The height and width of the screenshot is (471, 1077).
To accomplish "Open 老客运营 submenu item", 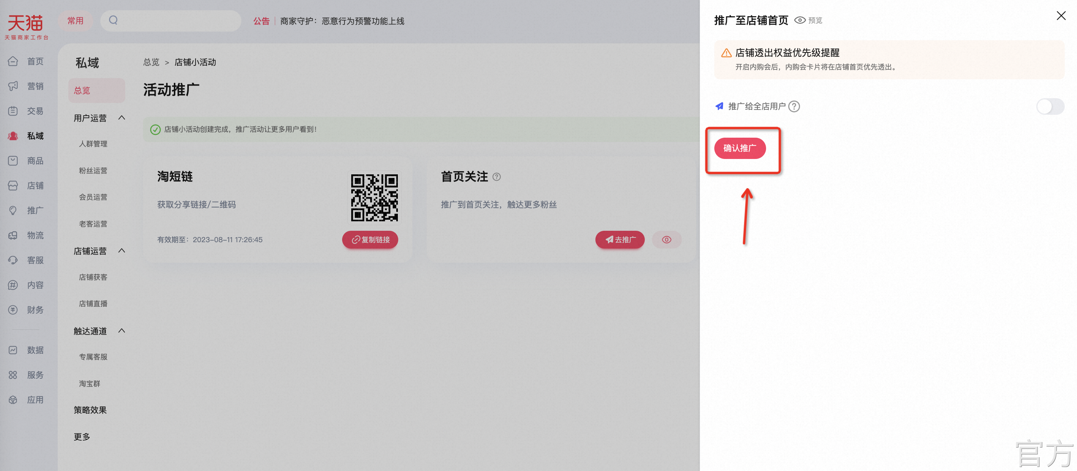I will (x=93, y=224).
